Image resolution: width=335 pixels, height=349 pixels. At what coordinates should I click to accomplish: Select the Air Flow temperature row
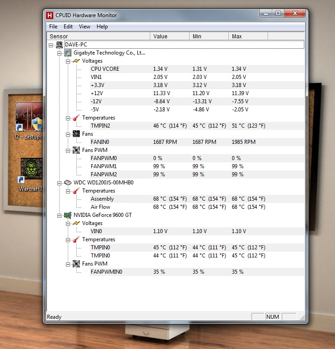pos(197,207)
